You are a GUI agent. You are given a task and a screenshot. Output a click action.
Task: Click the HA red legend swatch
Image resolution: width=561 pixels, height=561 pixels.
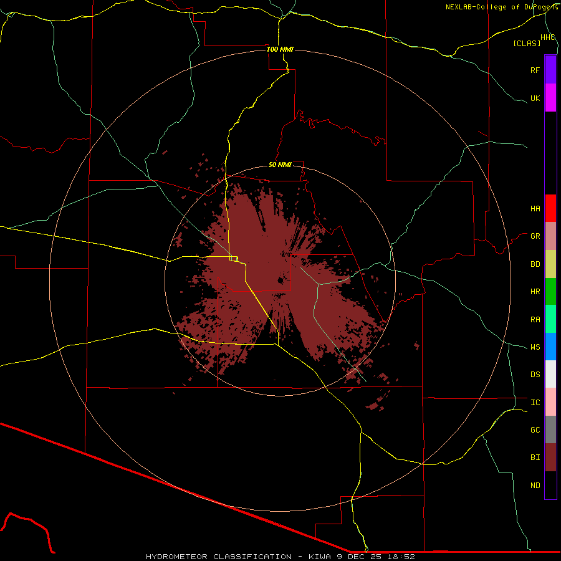[x=550, y=208]
